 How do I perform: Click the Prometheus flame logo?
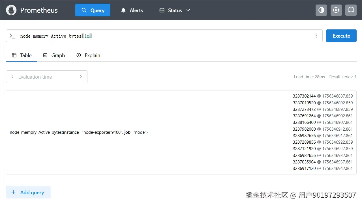(x=11, y=10)
